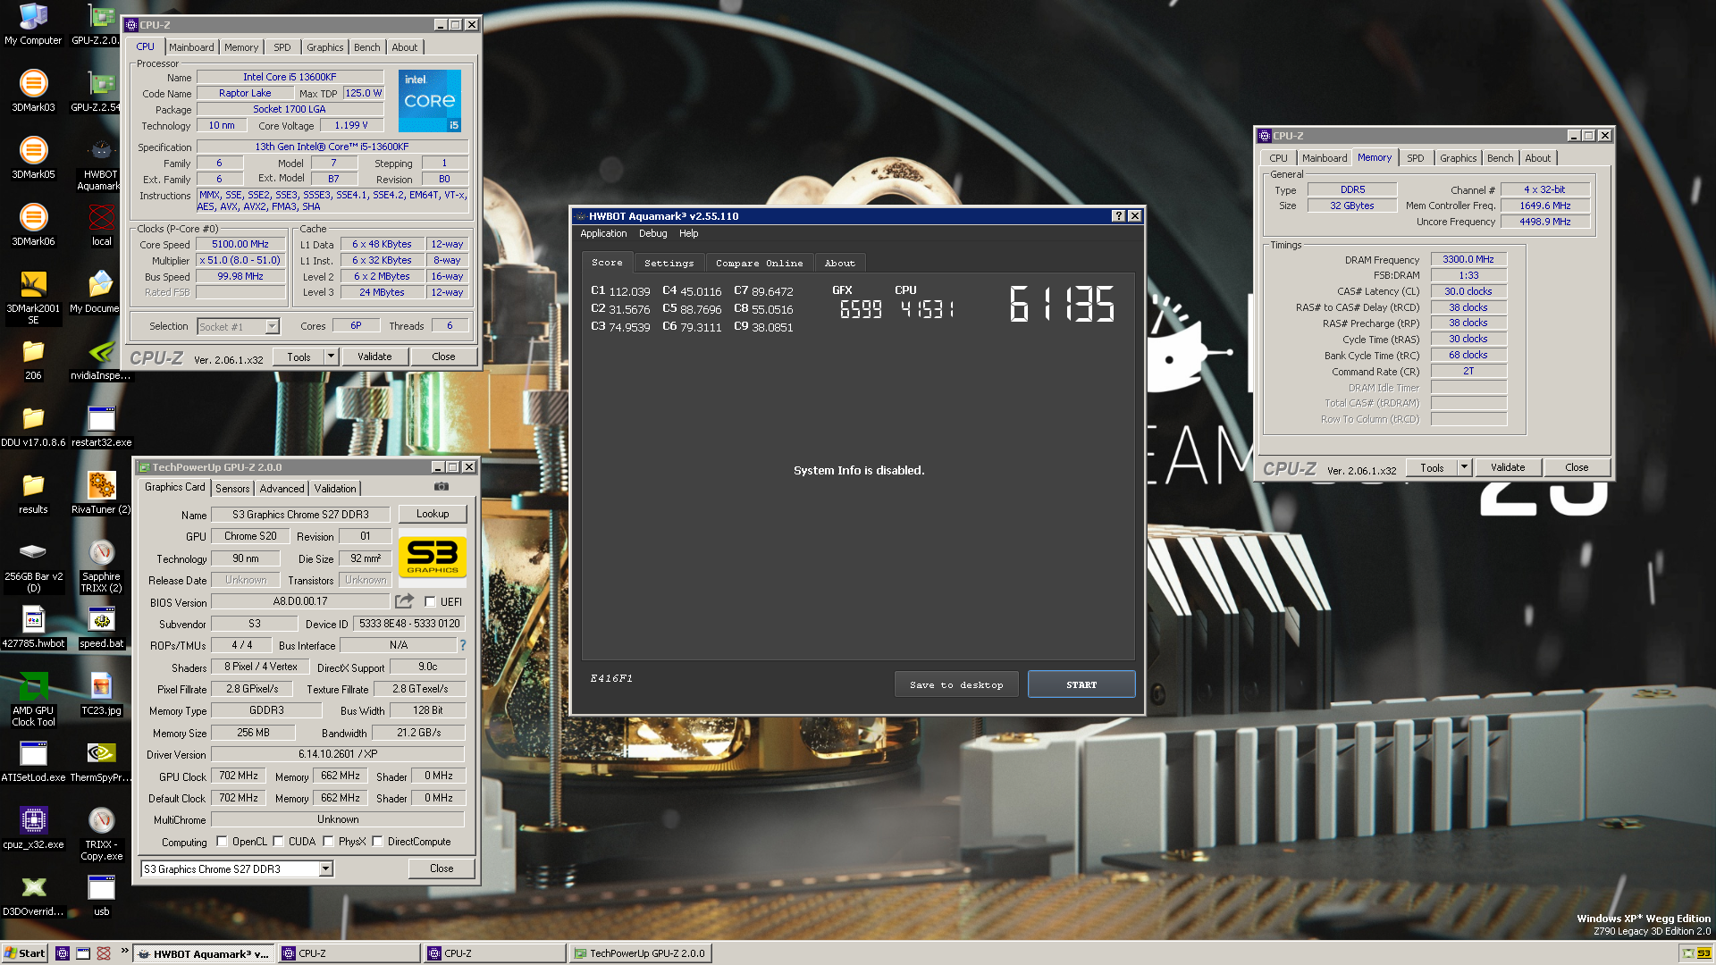Open the 3DMark03 desktop icon

coord(33,90)
